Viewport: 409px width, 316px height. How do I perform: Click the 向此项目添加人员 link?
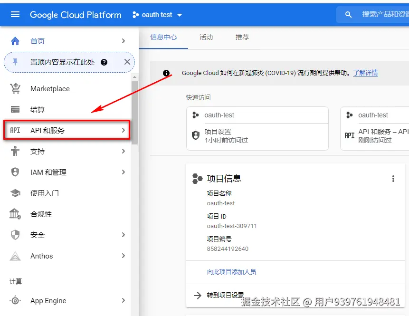(231, 272)
